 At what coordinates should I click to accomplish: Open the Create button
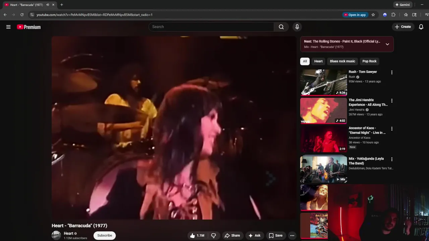pos(403,27)
